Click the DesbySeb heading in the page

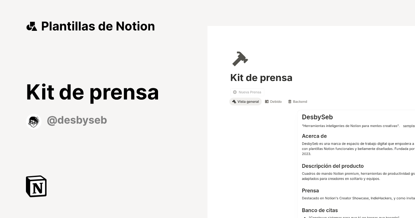(x=317, y=117)
